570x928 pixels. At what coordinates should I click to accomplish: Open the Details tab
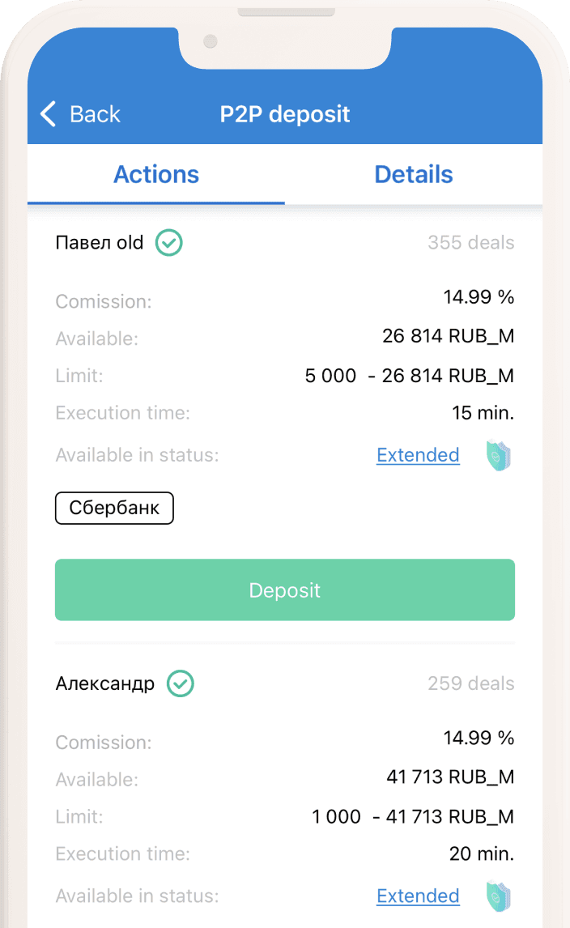(x=414, y=175)
